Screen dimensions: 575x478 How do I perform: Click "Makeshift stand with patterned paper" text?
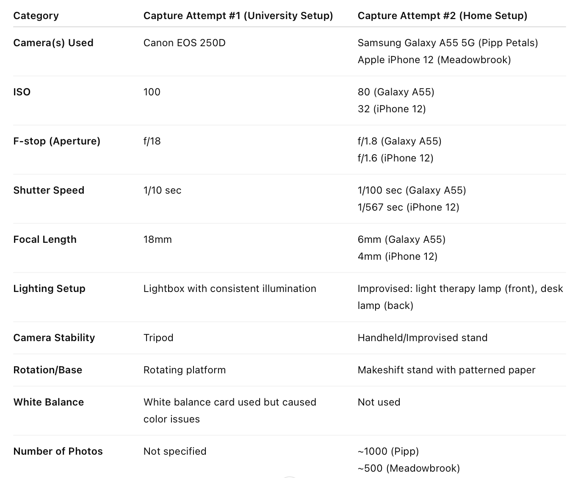click(x=446, y=370)
